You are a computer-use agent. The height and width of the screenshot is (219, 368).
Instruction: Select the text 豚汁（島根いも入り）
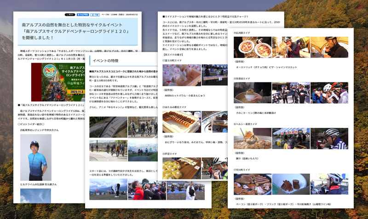[x=247, y=158]
